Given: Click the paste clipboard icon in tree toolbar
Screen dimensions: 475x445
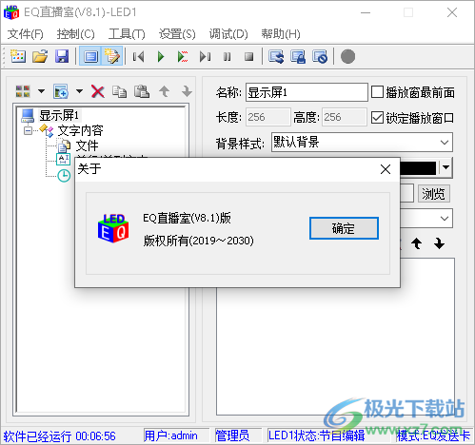Looking at the screenshot, I should pos(142,91).
